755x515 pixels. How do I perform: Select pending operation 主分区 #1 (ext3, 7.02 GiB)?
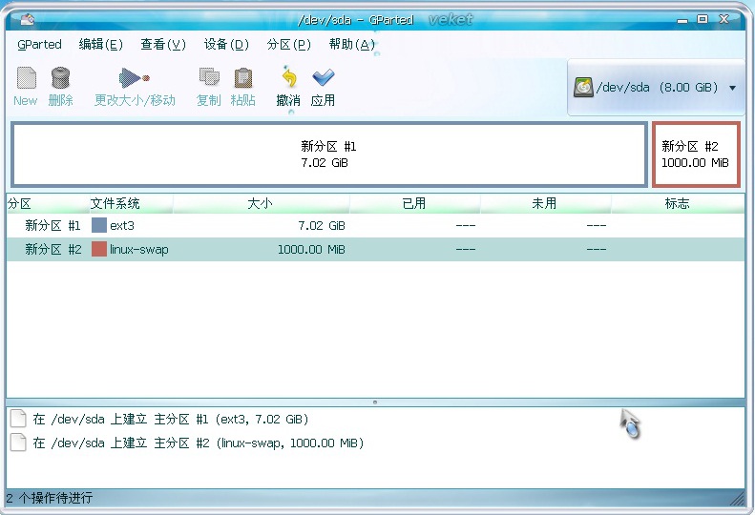tap(171, 420)
